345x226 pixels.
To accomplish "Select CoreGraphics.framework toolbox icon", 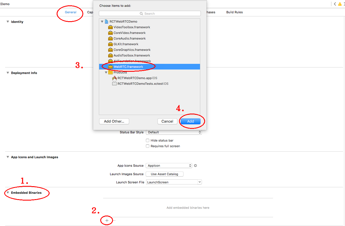I will (110, 50).
